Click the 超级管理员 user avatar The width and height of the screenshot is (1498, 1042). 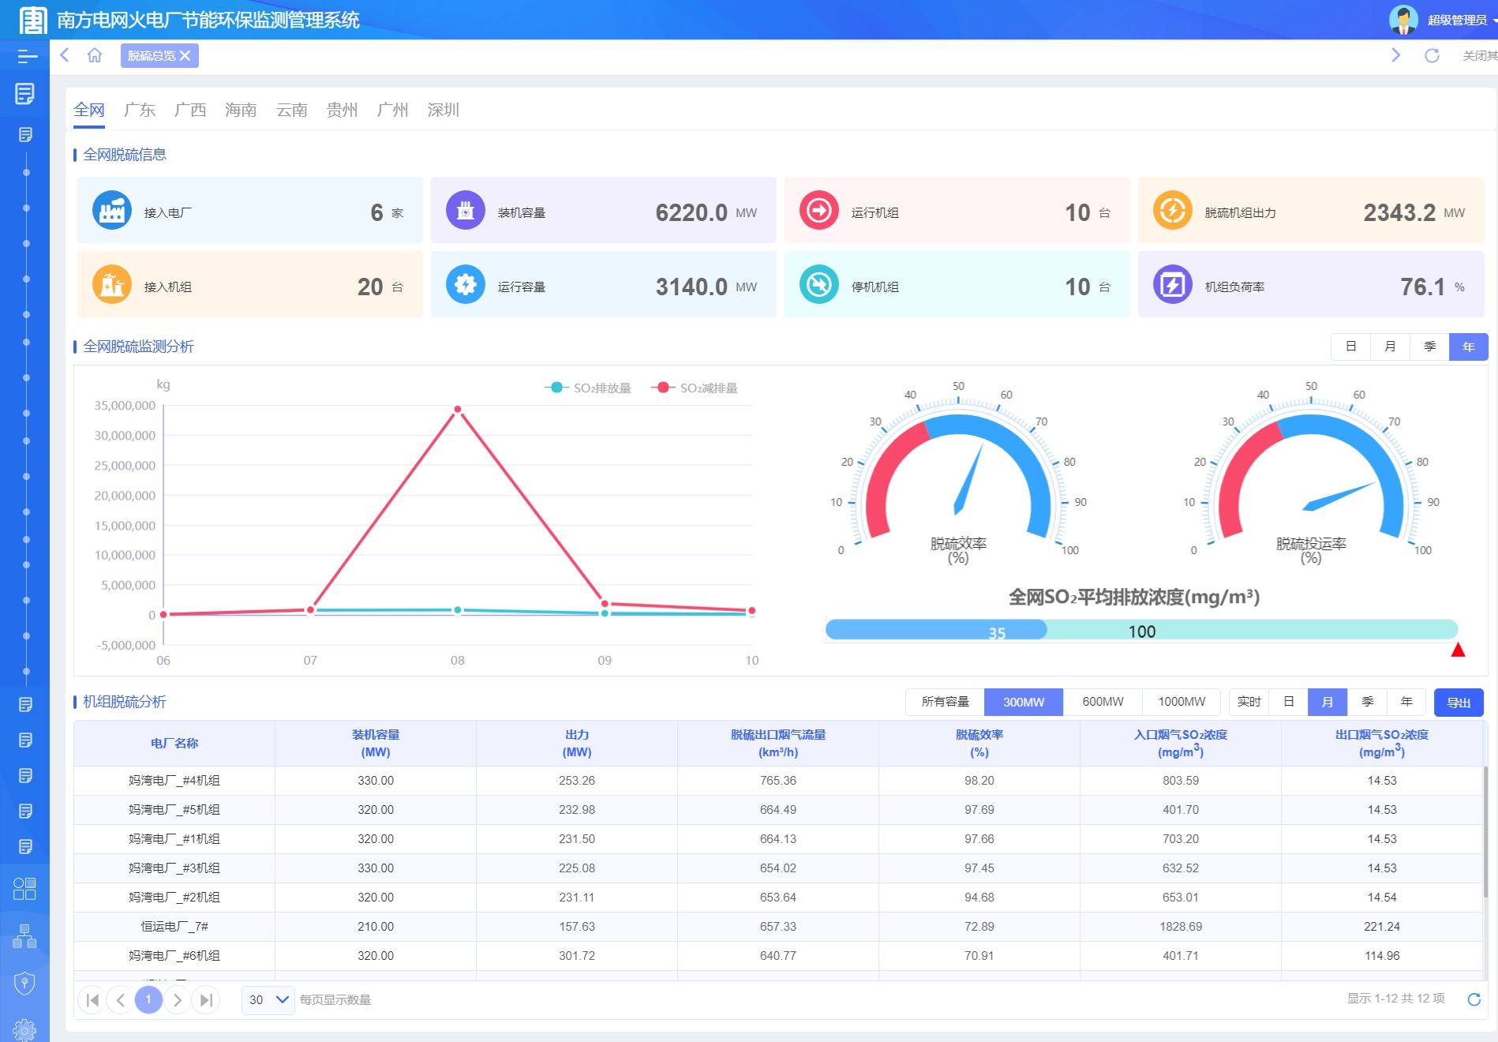pyautogui.click(x=1403, y=20)
